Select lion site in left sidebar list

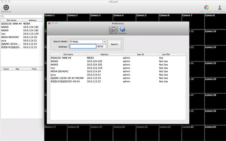click(x=22, y=34)
